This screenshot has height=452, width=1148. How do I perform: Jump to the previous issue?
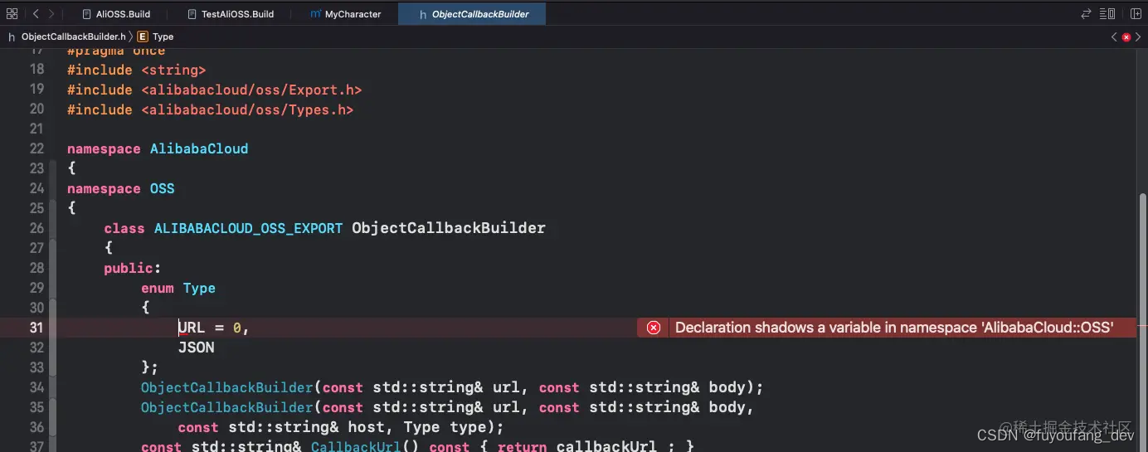(x=1114, y=36)
